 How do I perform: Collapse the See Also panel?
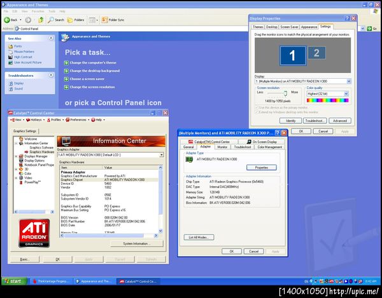(51, 38)
